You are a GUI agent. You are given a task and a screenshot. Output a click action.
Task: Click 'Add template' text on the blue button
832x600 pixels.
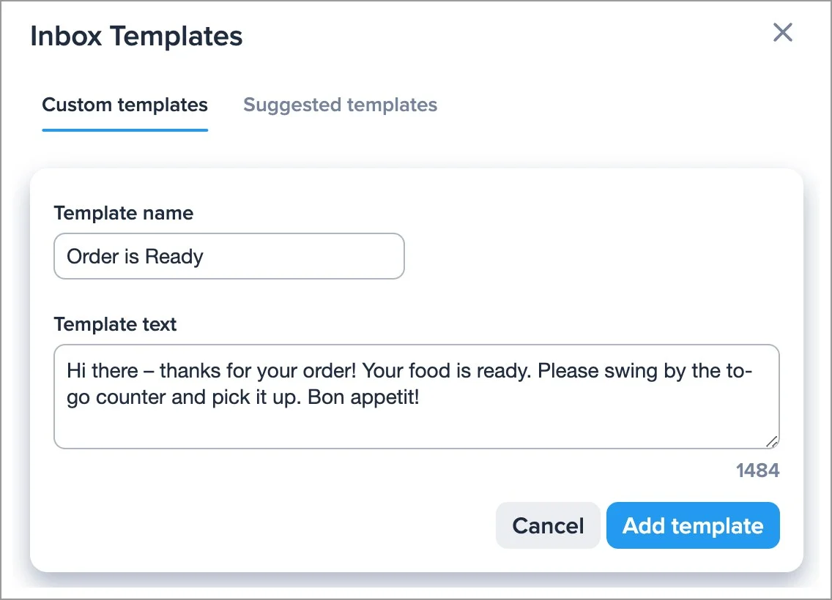(x=692, y=525)
